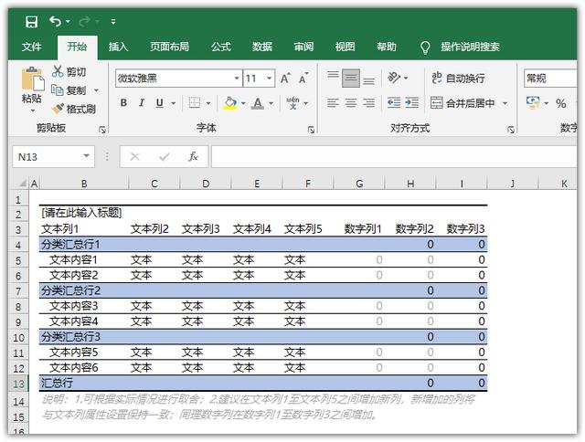Save the workbook with the save icon
Image resolution: width=585 pixels, height=442 pixels.
[31, 22]
